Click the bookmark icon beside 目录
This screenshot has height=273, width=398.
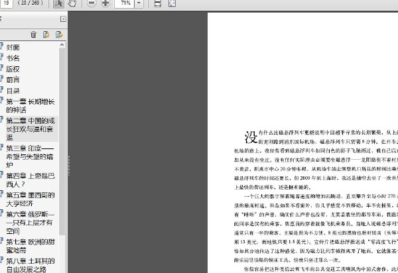tap(1, 89)
